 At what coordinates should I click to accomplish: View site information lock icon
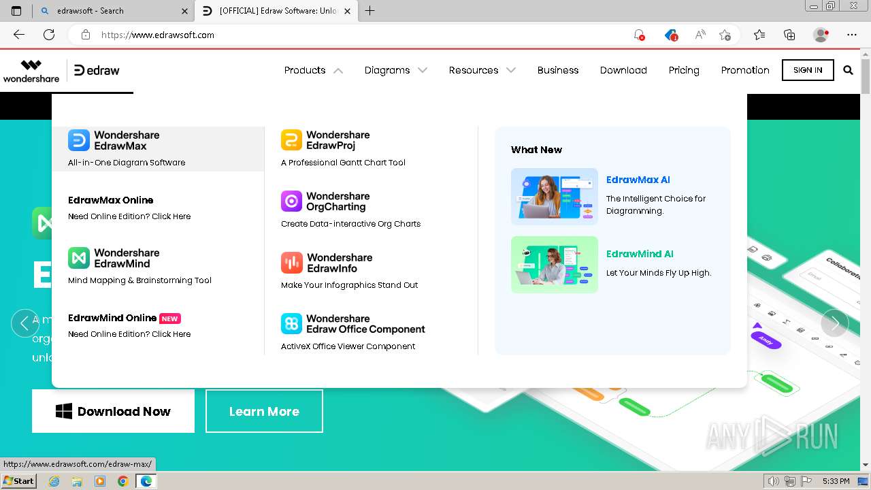coord(86,35)
